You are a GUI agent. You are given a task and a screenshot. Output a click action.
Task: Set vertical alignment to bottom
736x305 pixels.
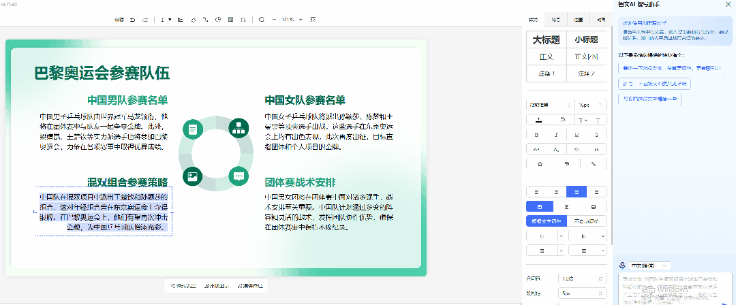[594, 206]
